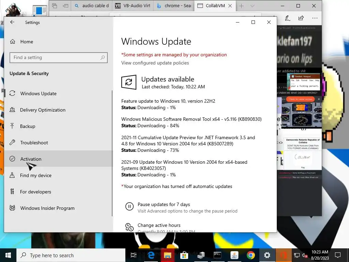
Task: Open Microsoft Store from the taskbar
Action: [184, 255]
